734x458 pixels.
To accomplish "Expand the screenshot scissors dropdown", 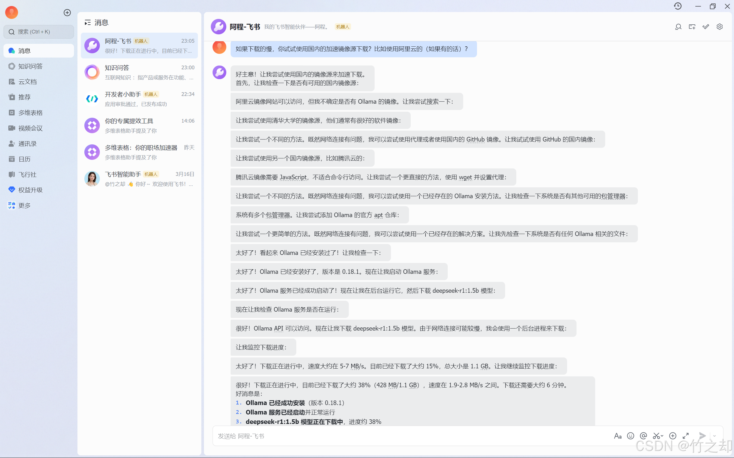I will point(662,436).
